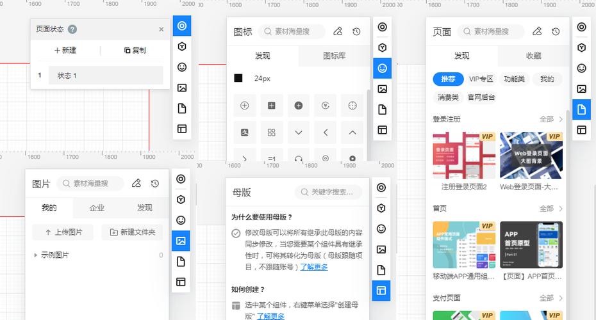Open history clock icon in 页面 panel header
This screenshot has height=320, width=596.
tap(556, 31)
